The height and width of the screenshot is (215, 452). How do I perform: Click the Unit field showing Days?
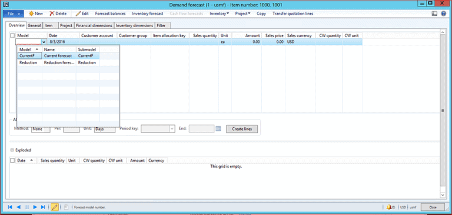pos(105,129)
